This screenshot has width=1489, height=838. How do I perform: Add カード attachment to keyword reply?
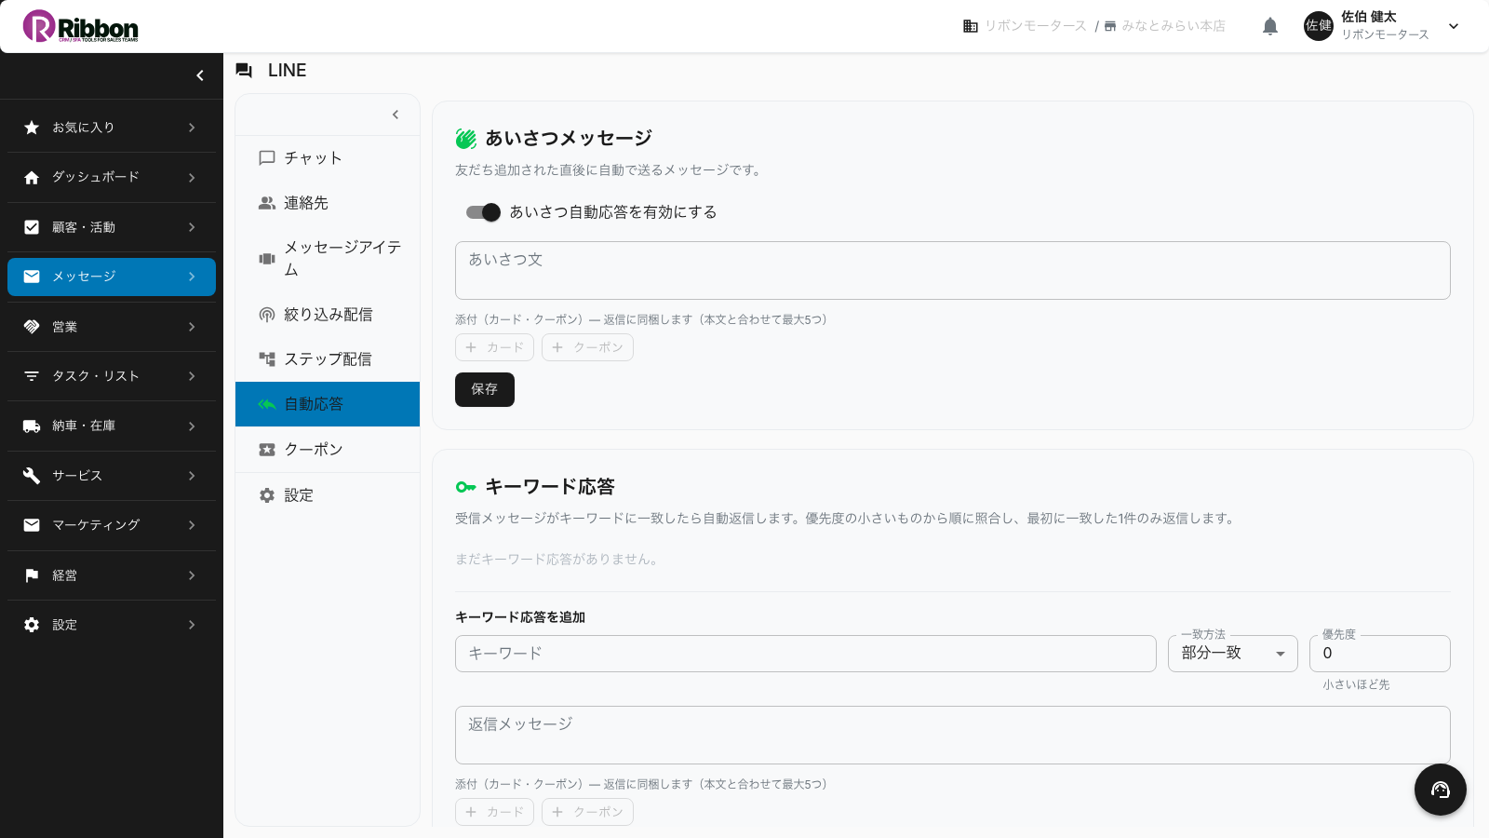pyautogui.click(x=494, y=812)
